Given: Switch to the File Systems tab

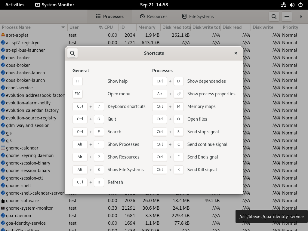Looking at the screenshot, I should [198, 17].
